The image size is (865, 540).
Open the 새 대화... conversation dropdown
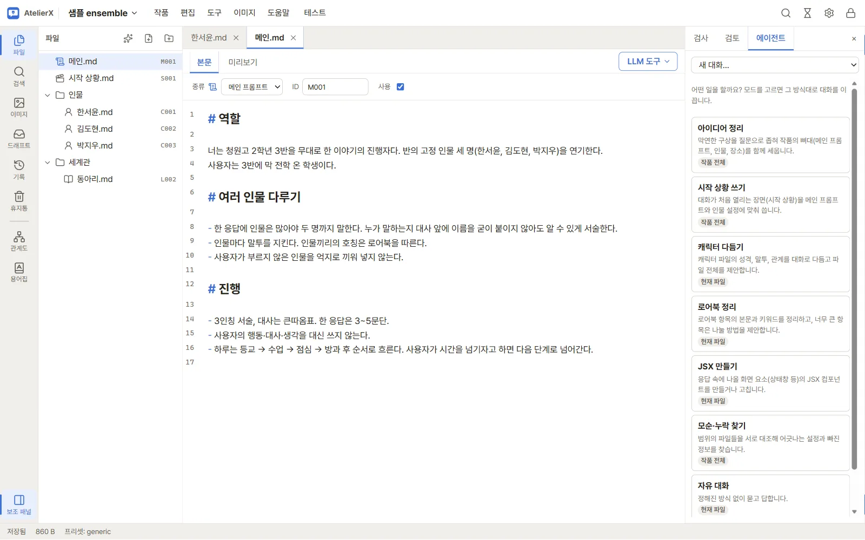775,65
